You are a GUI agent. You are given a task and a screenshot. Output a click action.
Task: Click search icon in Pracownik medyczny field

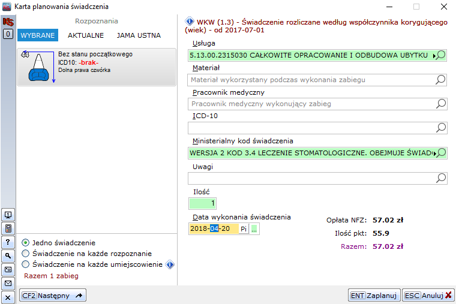440,104
